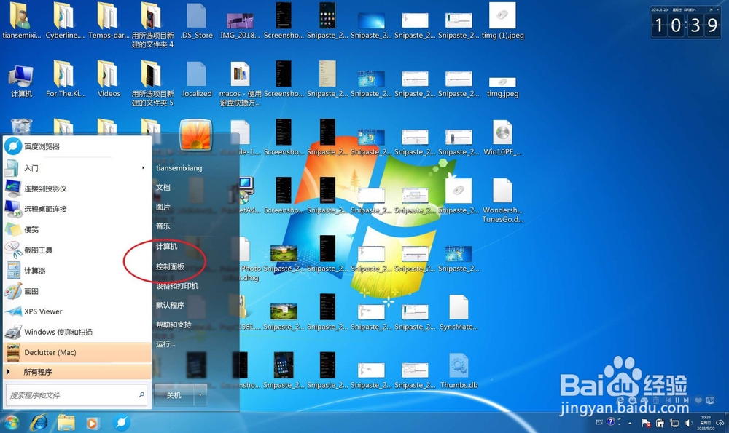Select the .localized file icon
This screenshot has height=433, width=729.
196,79
